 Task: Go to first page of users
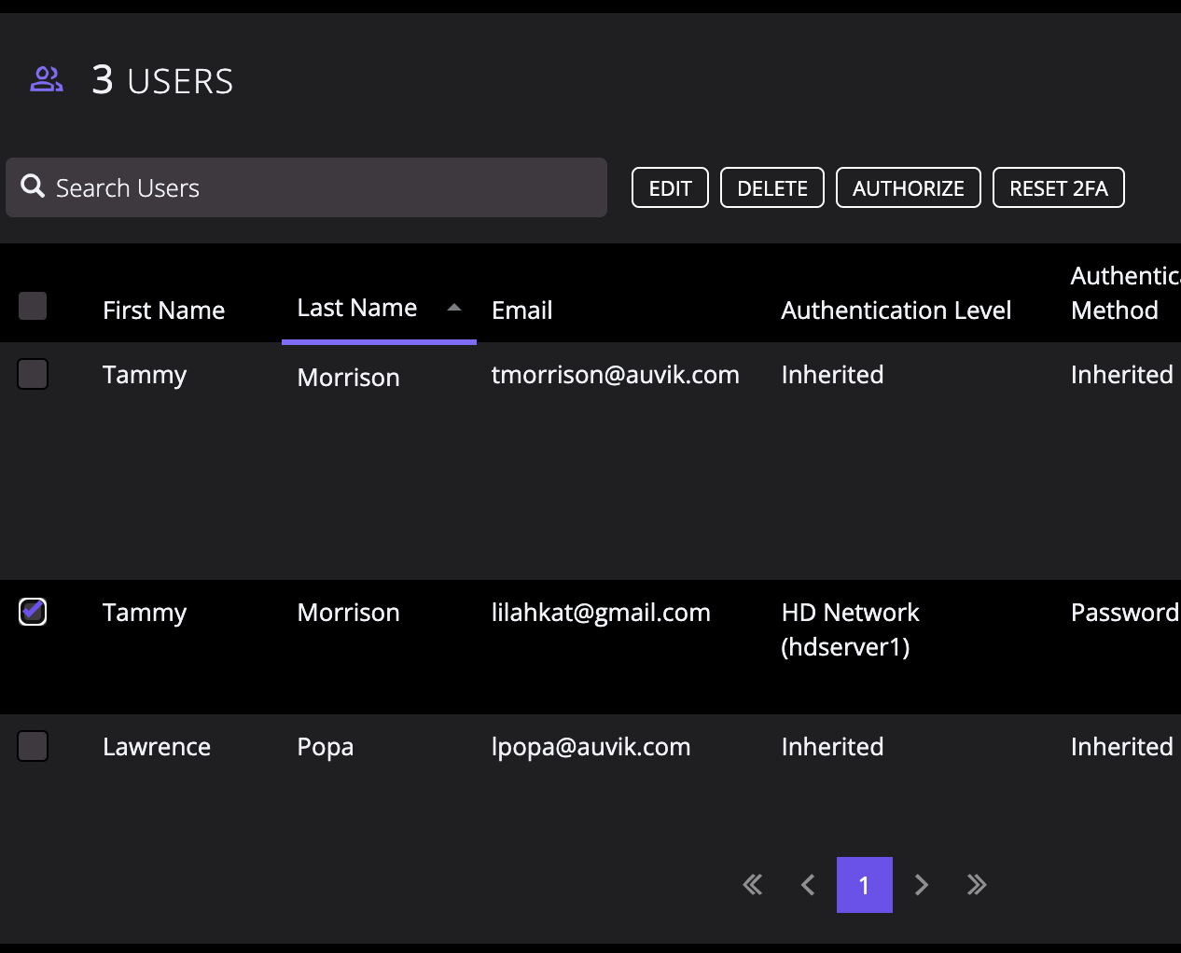coord(753,885)
